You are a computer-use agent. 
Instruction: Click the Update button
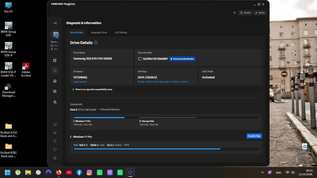(x=245, y=13)
